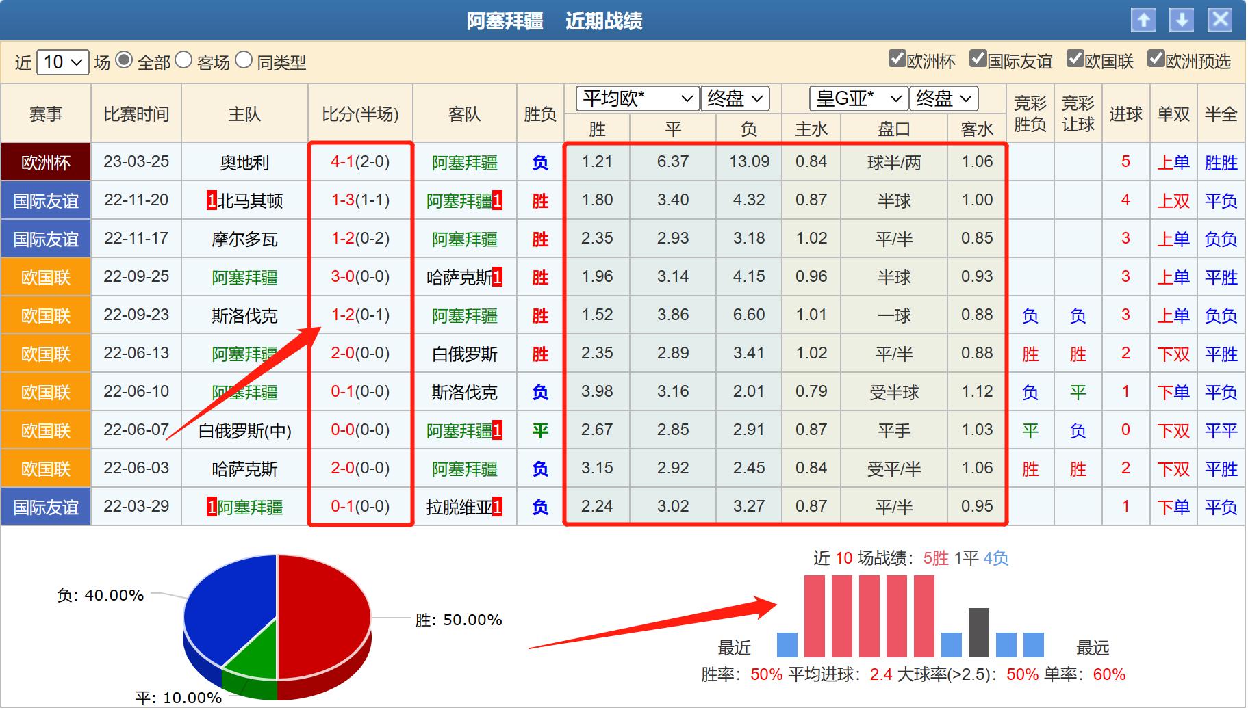The height and width of the screenshot is (710, 1248).
Task: Click the 负负 link in the 斯洛伐克 row
Action: pos(1221,315)
